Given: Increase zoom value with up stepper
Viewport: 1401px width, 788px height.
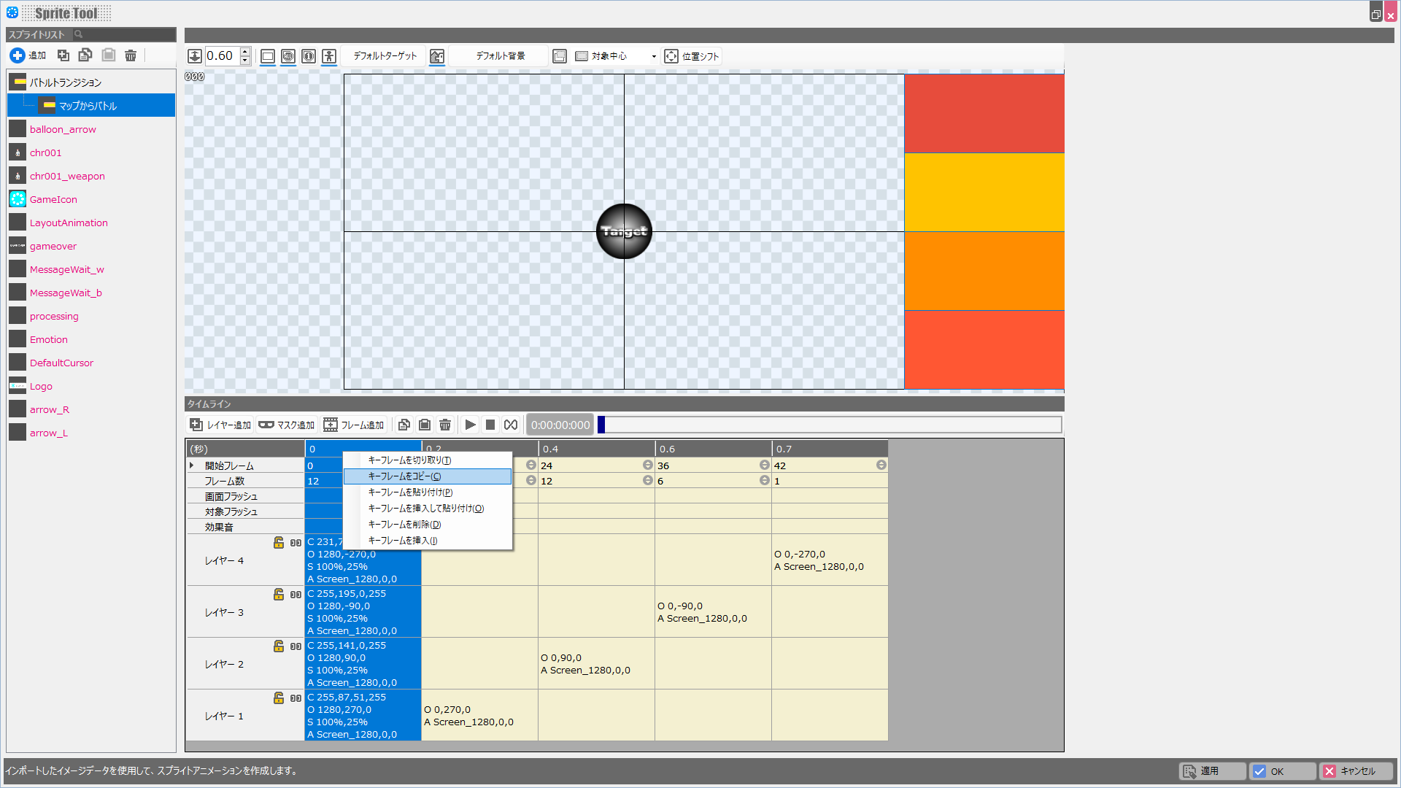Looking at the screenshot, I should tap(245, 52).
